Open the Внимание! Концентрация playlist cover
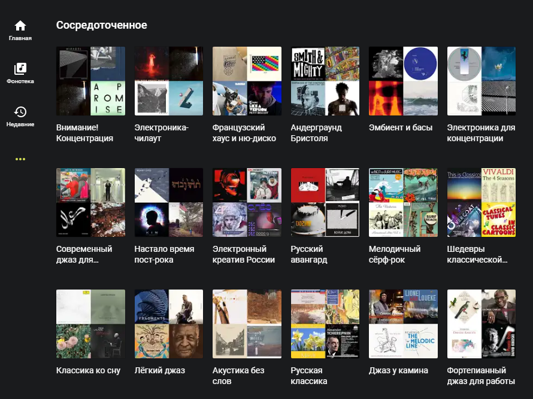Image resolution: width=533 pixels, height=399 pixels. click(90, 81)
